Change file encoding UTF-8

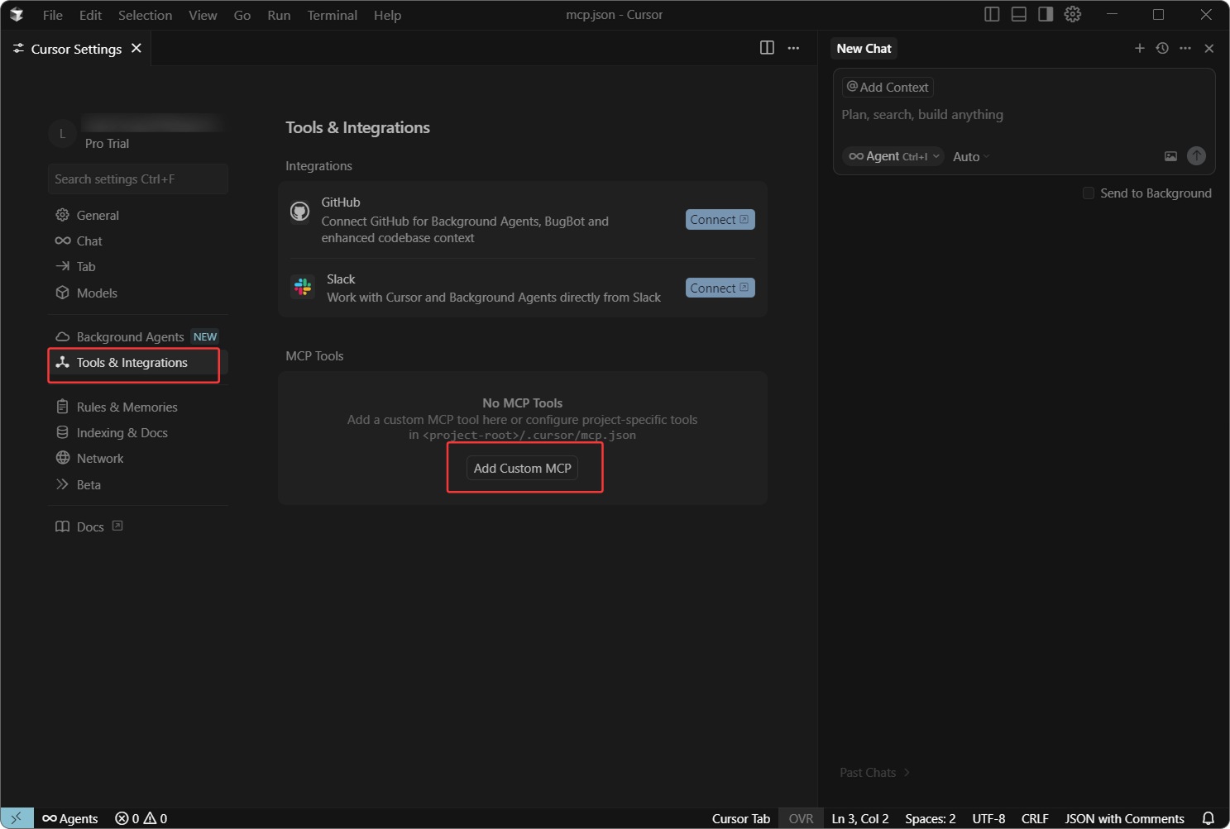tap(988, 818)
